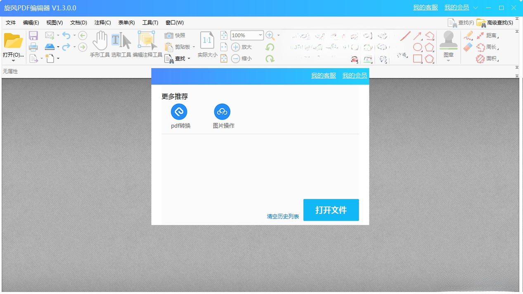Redo using the redo arrow icon
Viewport: 523px width, 294px height.
coord(66,47)
